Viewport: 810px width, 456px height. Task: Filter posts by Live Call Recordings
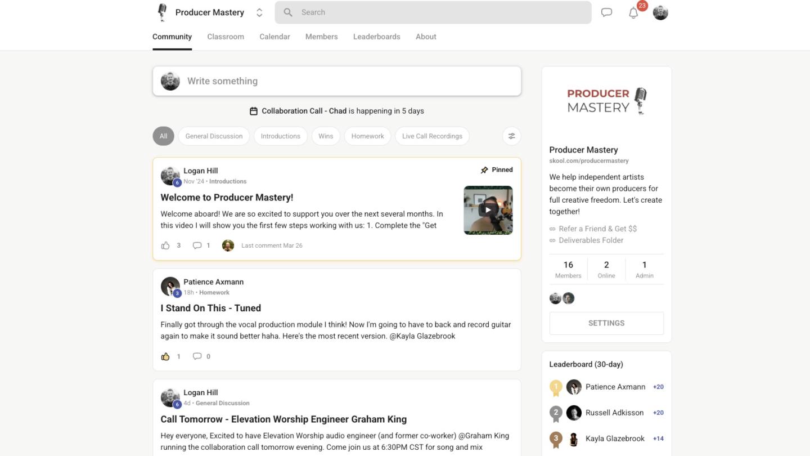click(432, 136)
